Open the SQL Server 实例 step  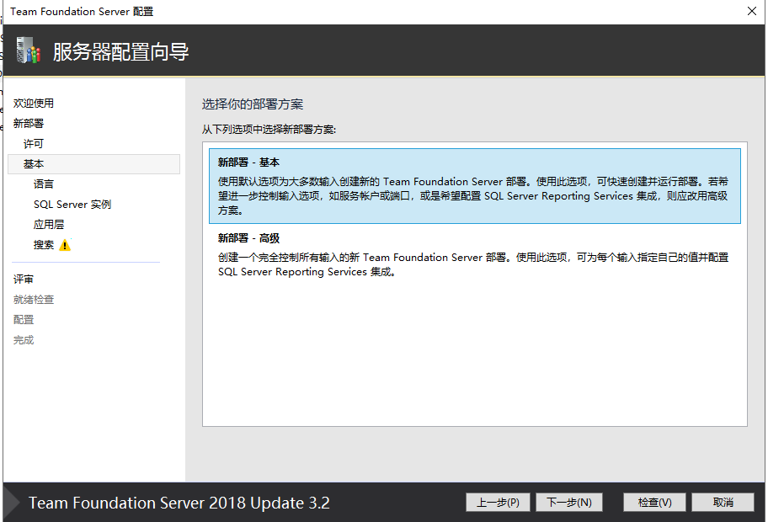(x=72, y=205)
